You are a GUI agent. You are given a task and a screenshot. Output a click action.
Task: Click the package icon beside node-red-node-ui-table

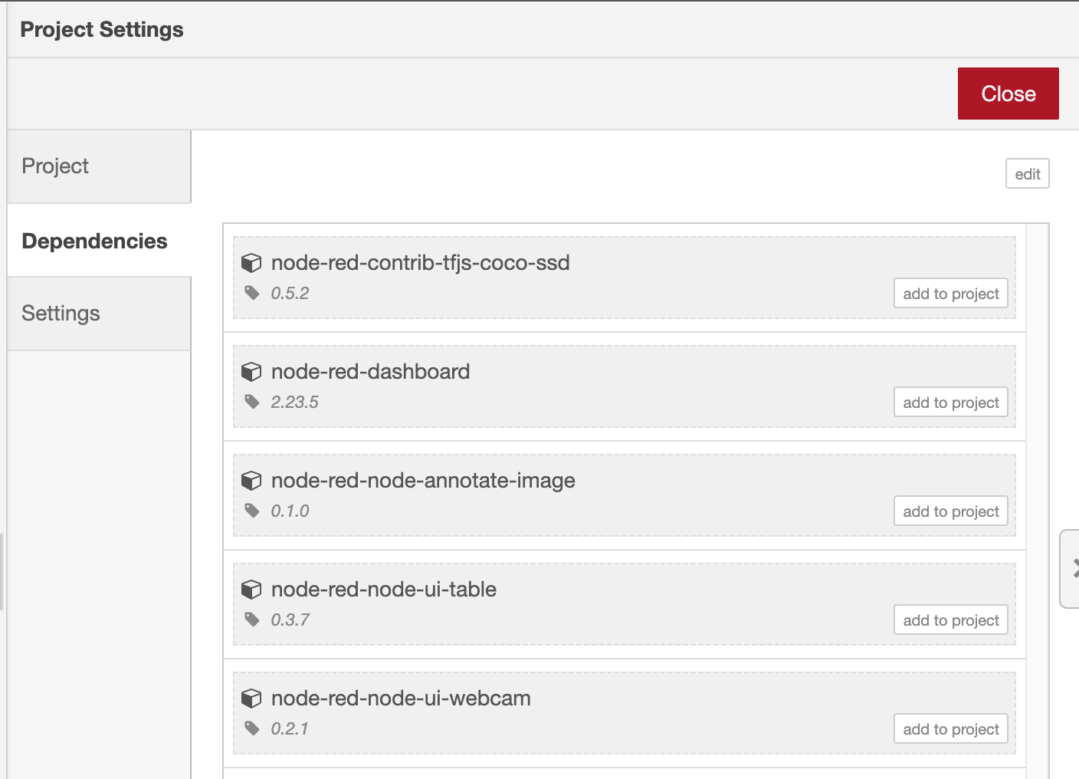253,590
